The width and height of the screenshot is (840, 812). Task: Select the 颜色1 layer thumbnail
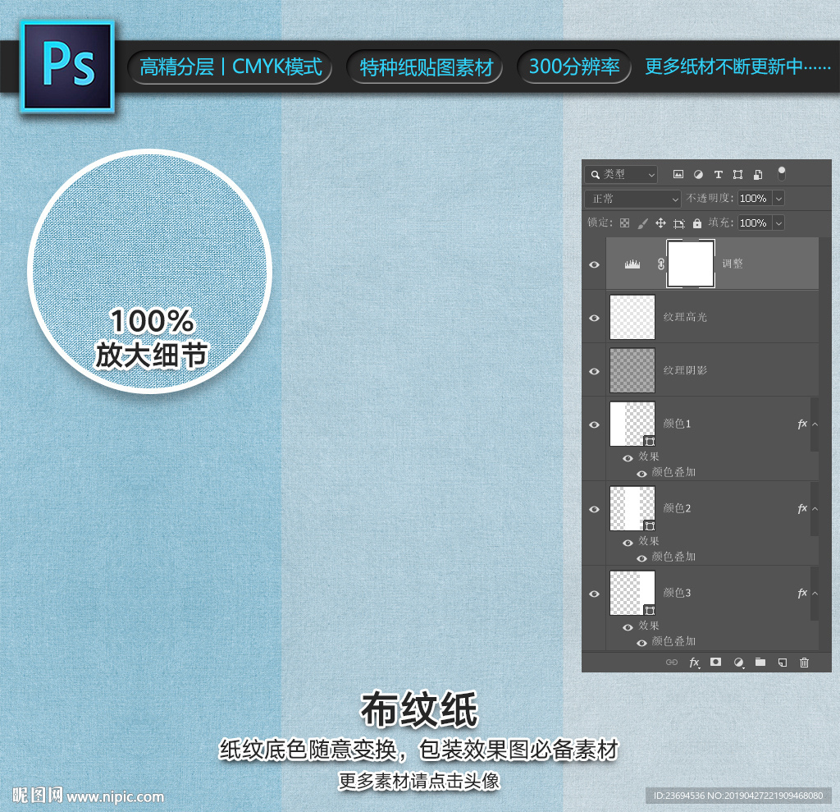[632, 424]
